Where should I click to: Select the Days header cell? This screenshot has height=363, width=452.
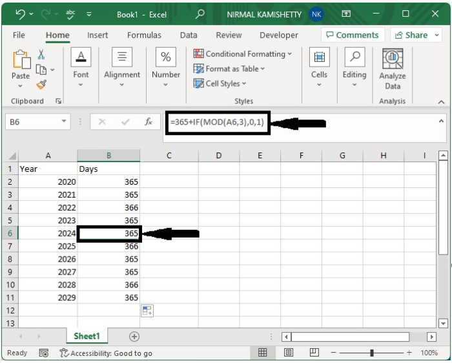click(108, 169)
